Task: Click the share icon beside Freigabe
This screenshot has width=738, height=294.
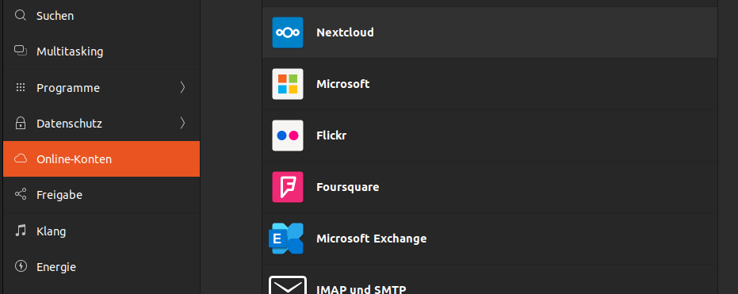Action: (x=21, y=194)
